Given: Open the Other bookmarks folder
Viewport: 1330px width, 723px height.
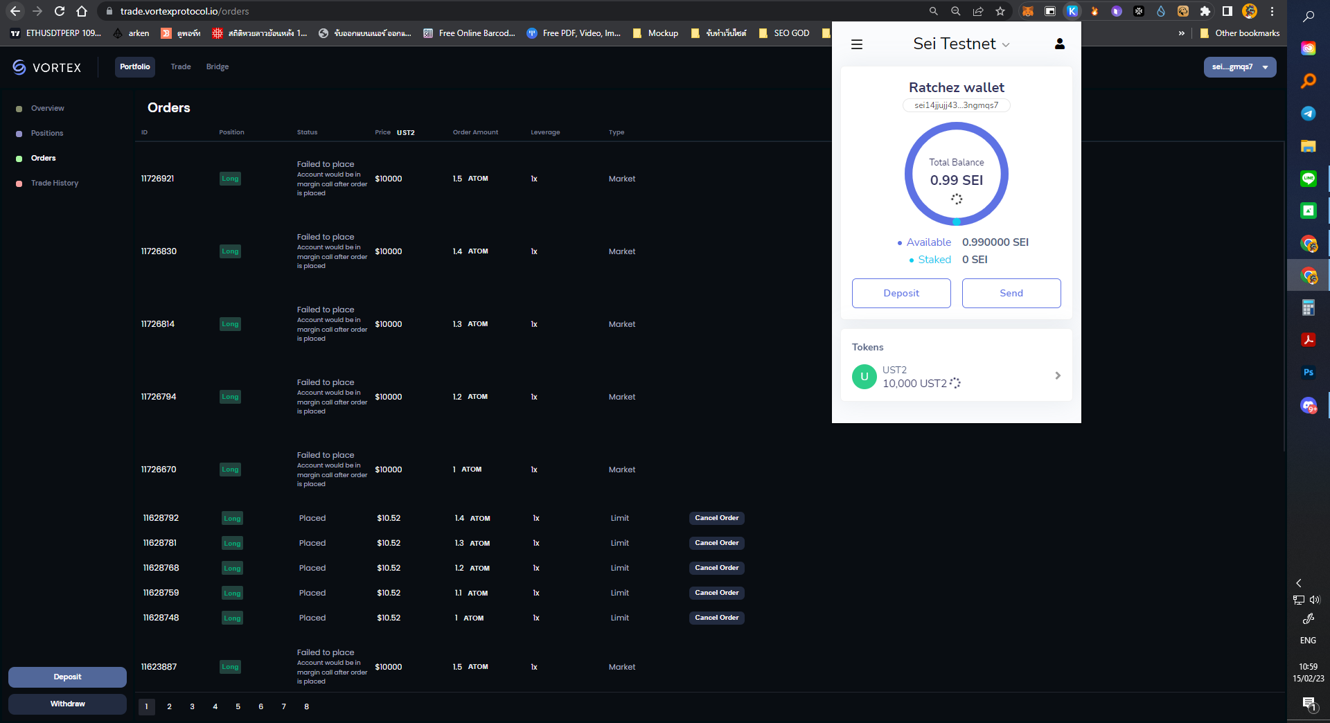Looking at the screenshot, I should point(1240,33).
